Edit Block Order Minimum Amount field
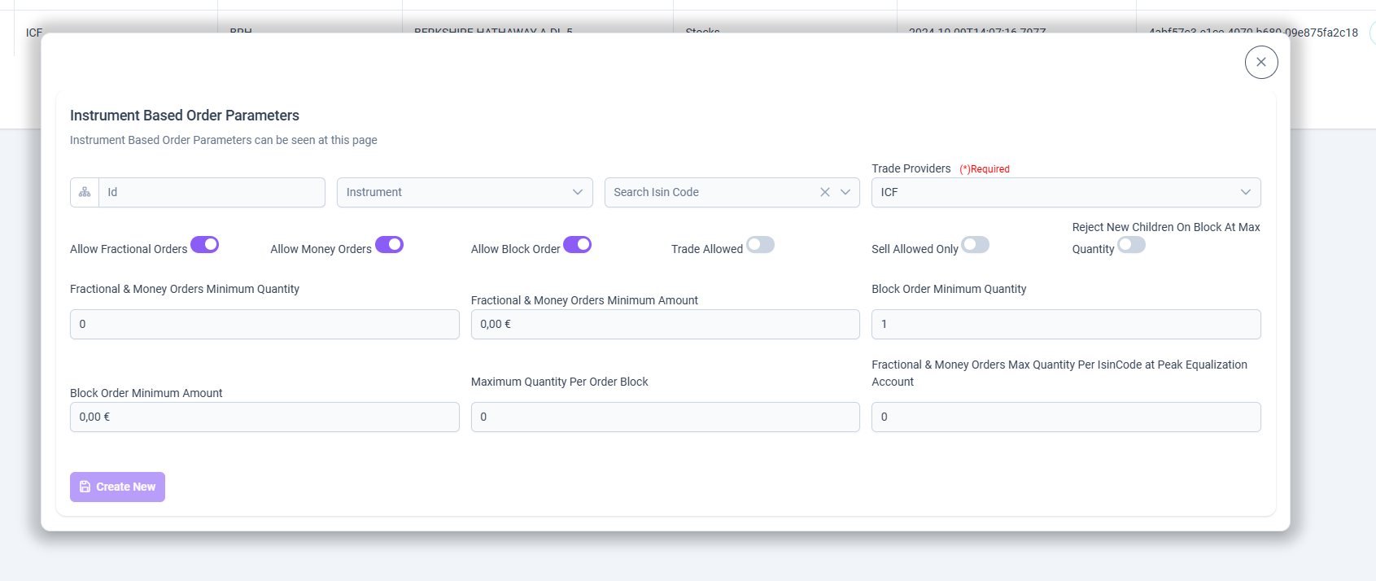 (264, 417)
